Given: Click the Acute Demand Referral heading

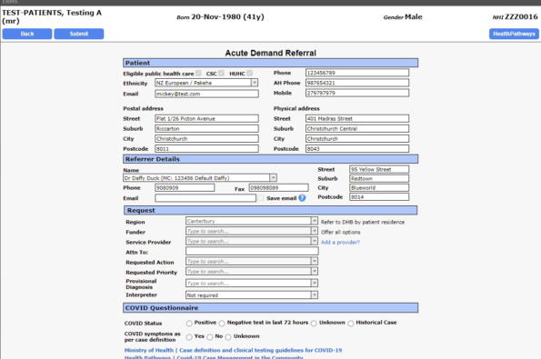Looking at the screenshot, I should [x=271, y=53].
